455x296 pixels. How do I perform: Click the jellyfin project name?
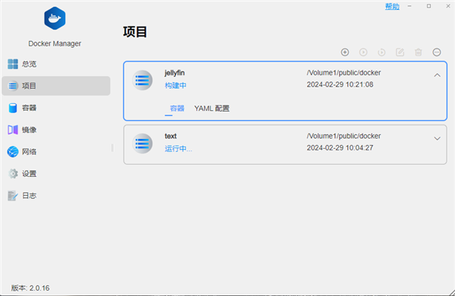174,73
